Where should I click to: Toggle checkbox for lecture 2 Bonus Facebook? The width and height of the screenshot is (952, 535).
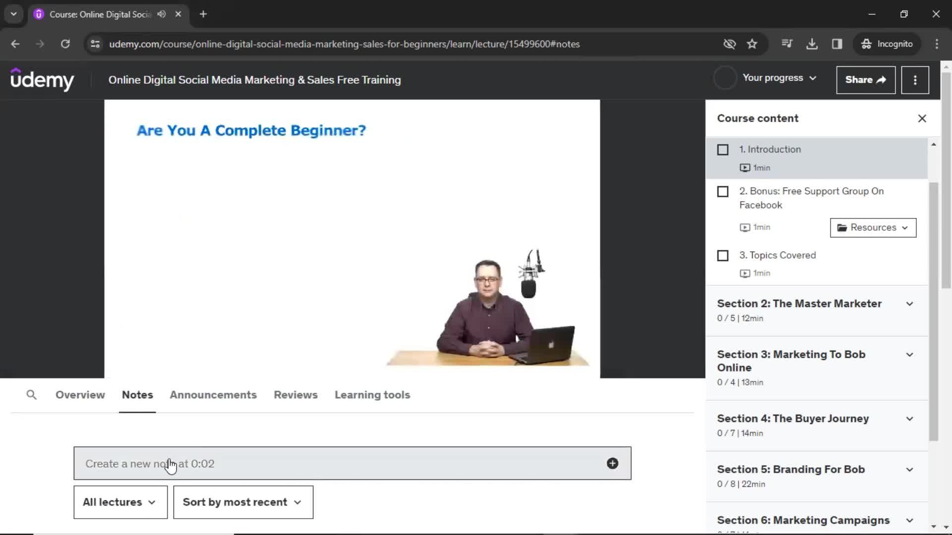(722, 191)
